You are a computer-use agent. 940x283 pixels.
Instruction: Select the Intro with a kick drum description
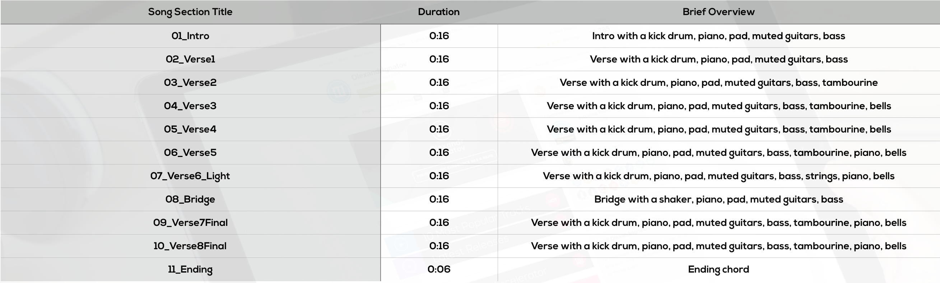pos(718,36)
